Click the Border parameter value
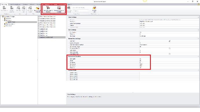The width and height of the screenshot is (200, 112). pyautogui.click(x=169, y=61)
